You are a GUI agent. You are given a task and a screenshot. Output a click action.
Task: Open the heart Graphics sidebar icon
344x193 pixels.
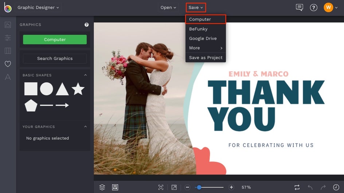click(x=8, y=64)
